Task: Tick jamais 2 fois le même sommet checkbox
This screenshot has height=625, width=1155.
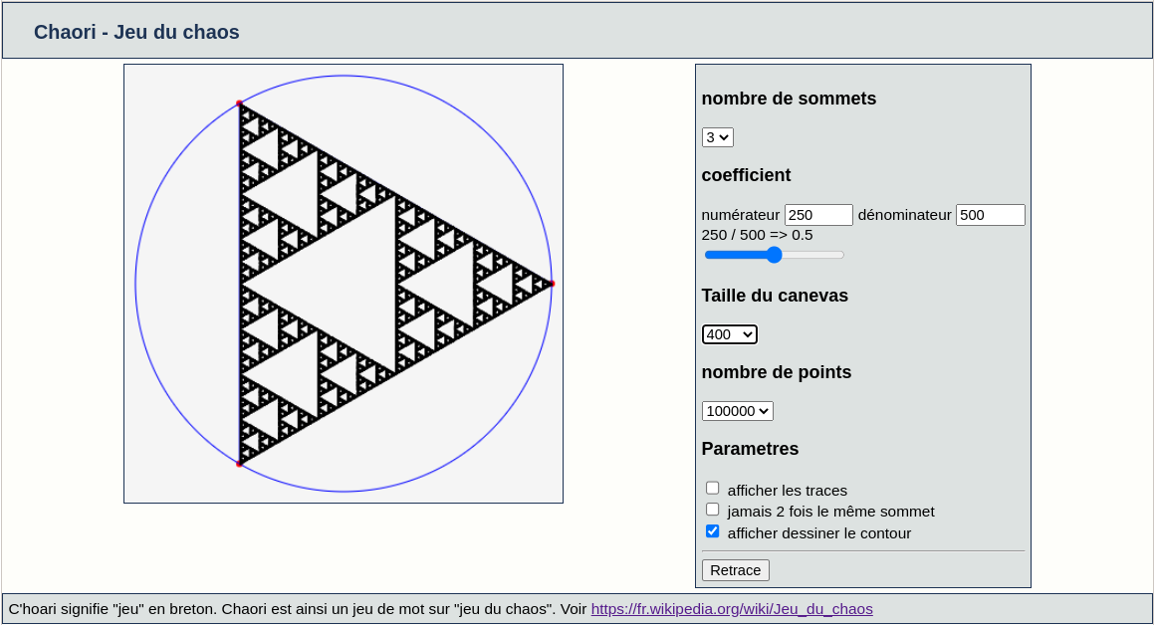Action: (x=712, y=510)
